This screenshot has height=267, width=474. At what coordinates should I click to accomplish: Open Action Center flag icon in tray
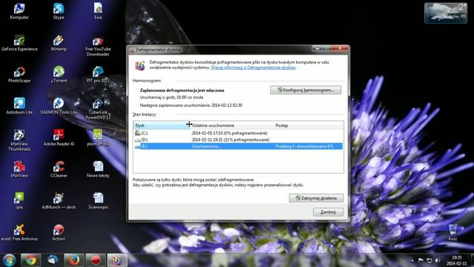(421, 260)
